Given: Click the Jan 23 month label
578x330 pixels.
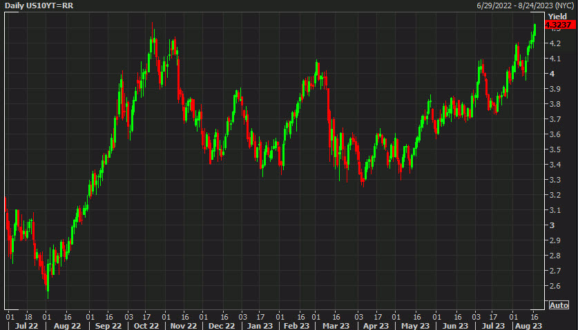Looking at the screenshot, I should coord(260,326).
